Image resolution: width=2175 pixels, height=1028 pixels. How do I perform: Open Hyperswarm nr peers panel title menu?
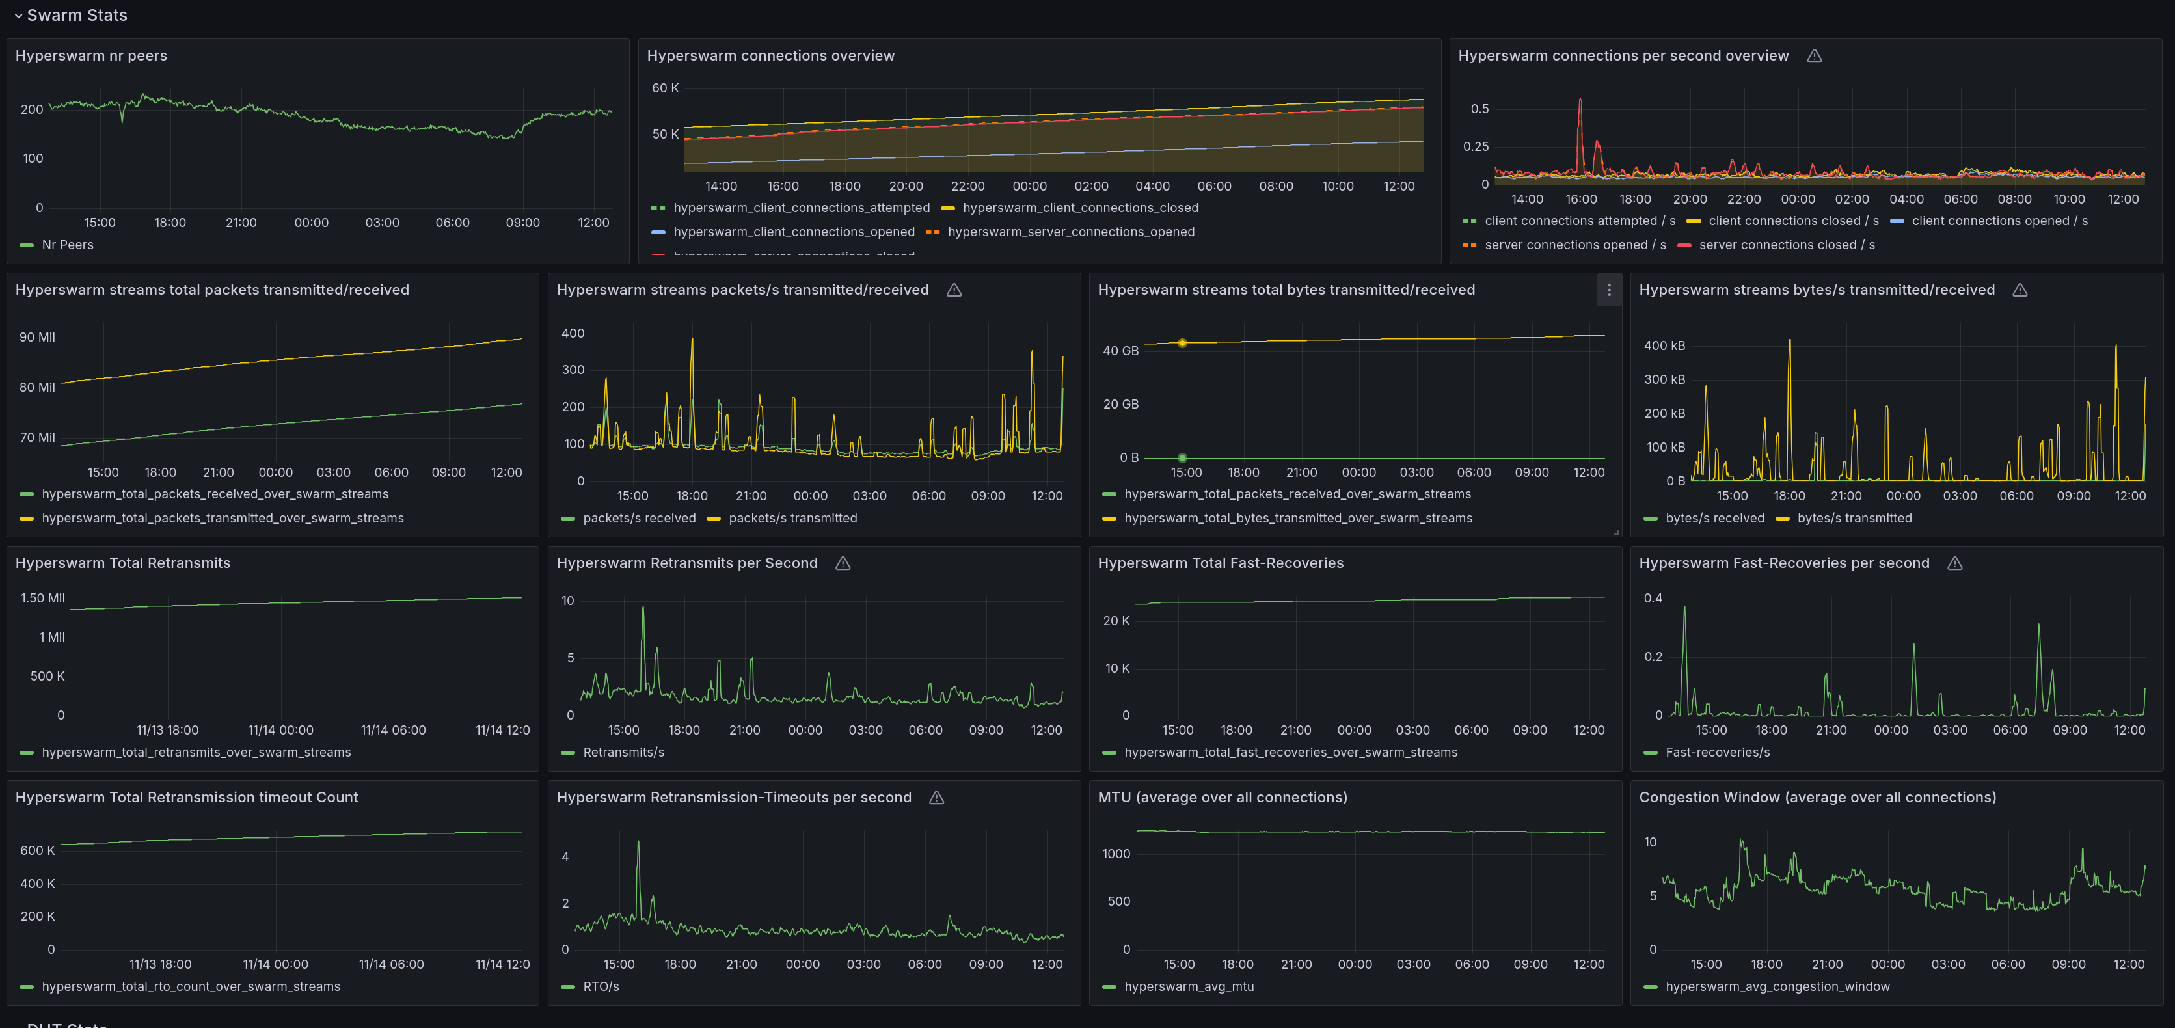tap(91, 56)
